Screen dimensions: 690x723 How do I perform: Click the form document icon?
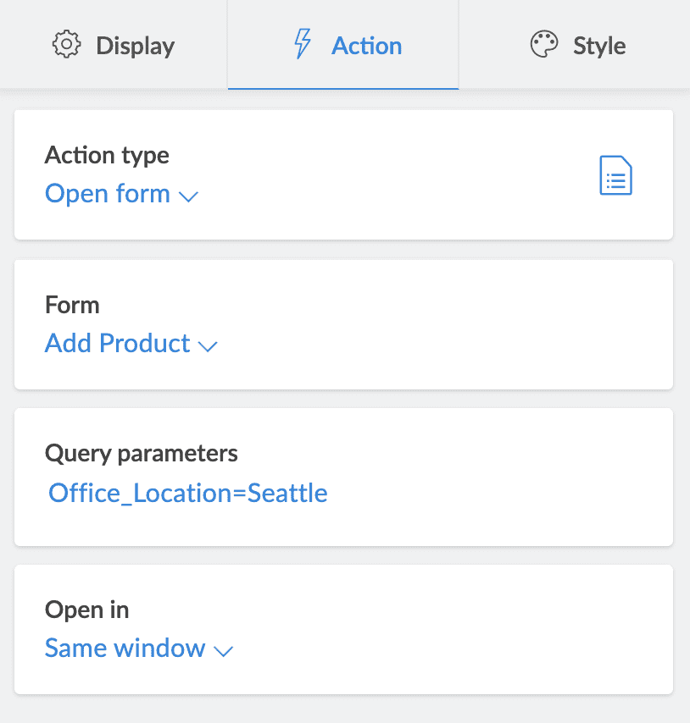(x=615, y=176)
